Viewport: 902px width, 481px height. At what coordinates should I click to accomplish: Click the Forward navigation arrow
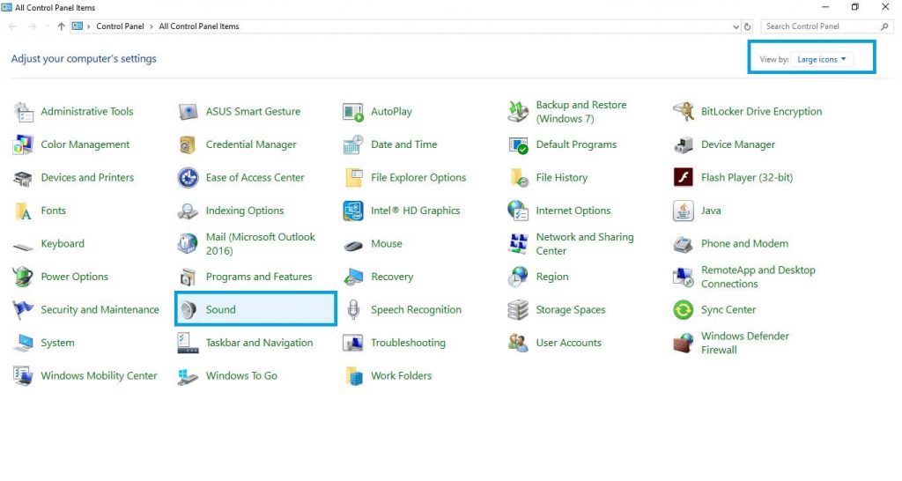coord(33,26)
